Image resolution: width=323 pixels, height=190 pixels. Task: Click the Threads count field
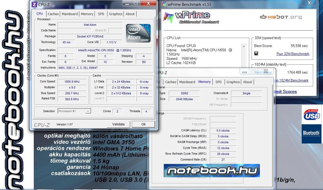[146, 111]
